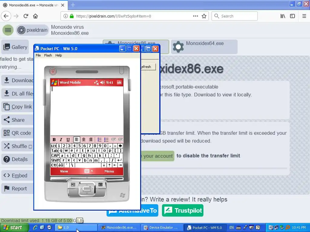The image size is (310, 232).
Task: Tap the connectivity icon in title bar
Action: [96, 82]
